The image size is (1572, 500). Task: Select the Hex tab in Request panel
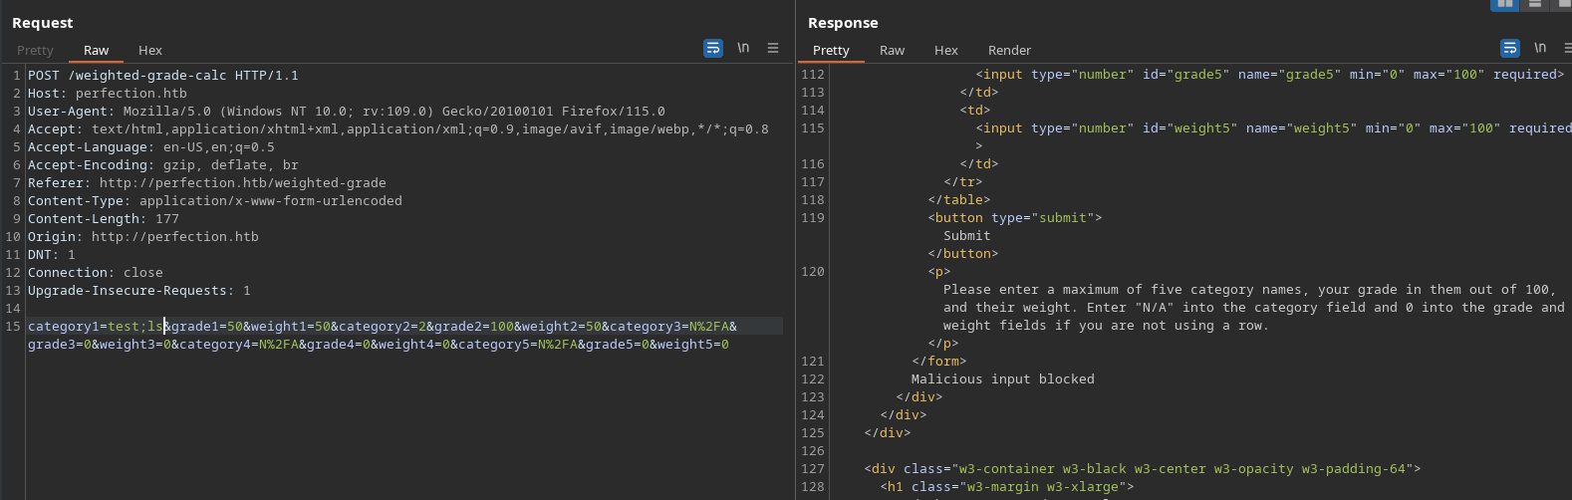coord(150,50)
